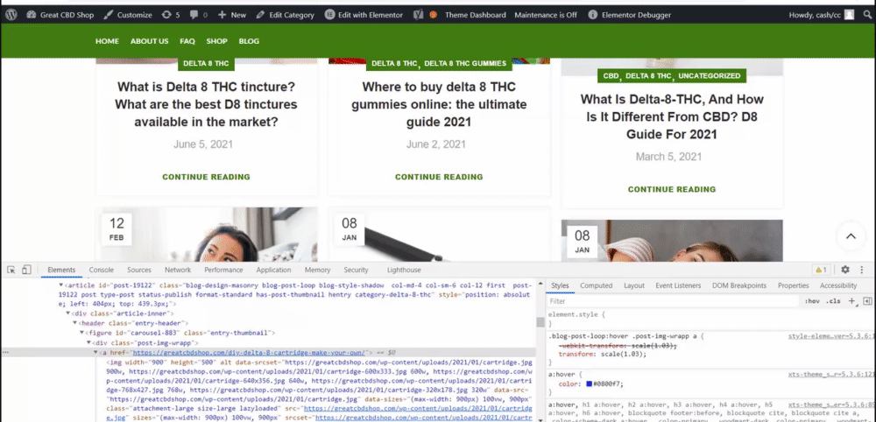Open SHOP in the site navigation
876x422 pixels.
216,41
